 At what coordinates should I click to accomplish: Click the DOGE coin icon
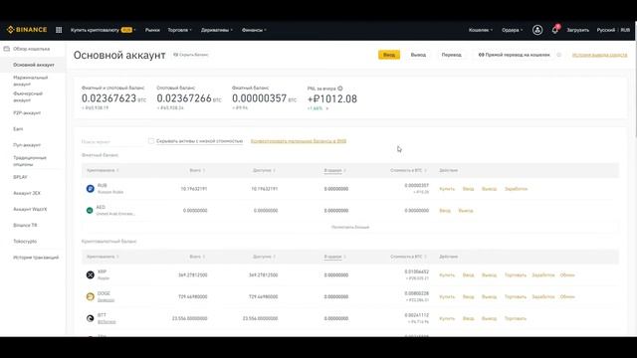(x=91, y=296)
